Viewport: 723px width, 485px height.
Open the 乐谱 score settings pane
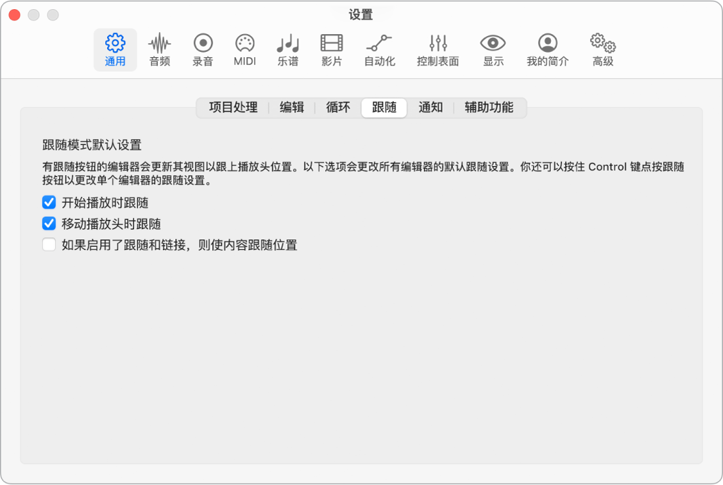288,50
